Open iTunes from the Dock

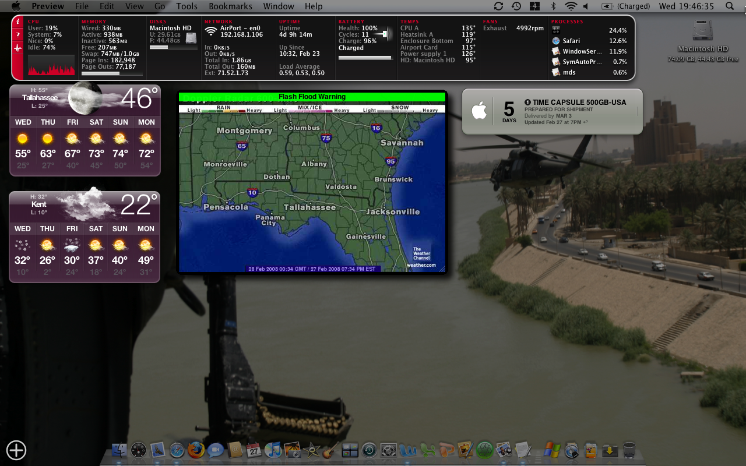point(273,450)
